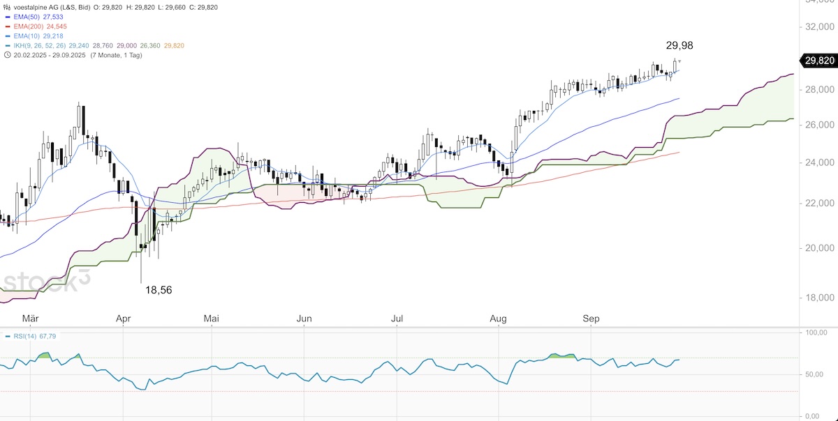This screenshot has height=421, width=838.
Task: Click the RSI(14) legend color marker
Action: coord(7,336)
